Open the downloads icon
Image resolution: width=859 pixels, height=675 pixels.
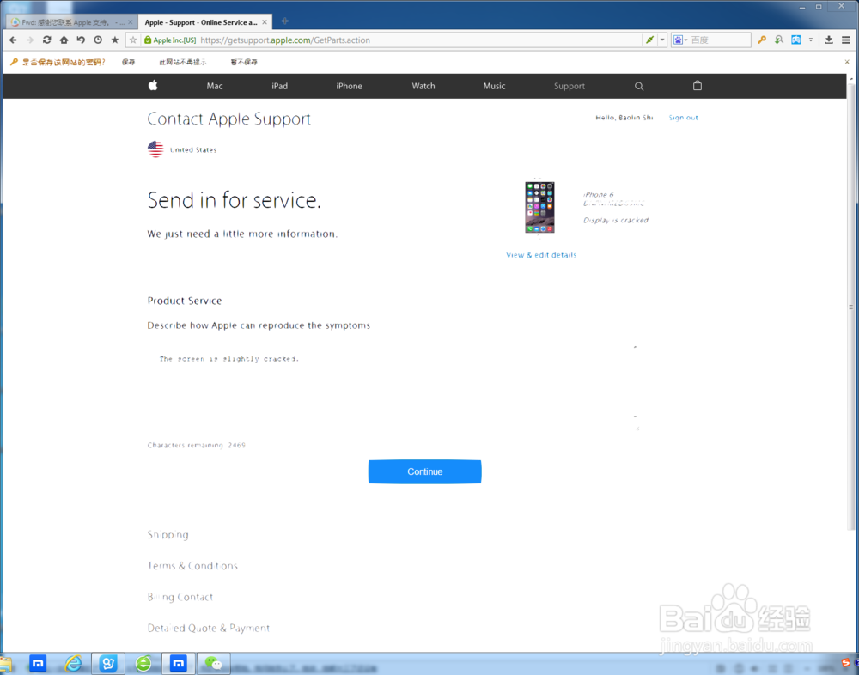829,40
